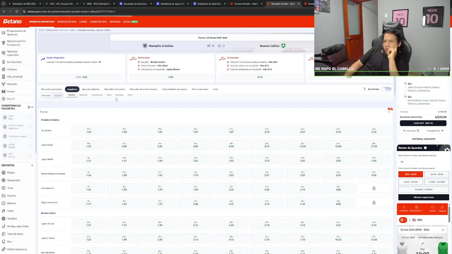The height and width of the screenshot is (254, 452).
Task: Click Compártelo share link
Action: [435, 131]
